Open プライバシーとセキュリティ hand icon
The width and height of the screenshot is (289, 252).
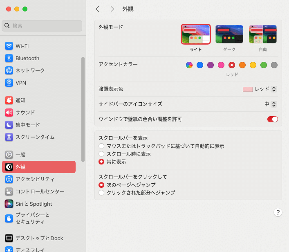pyautogui.click(x=9, y=218)
